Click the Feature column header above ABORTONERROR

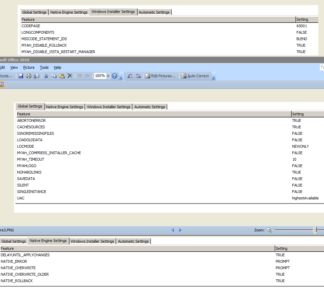tap(154, 114)
